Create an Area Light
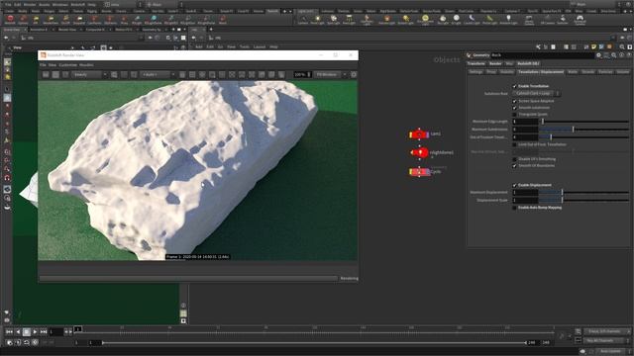634x356 pixels. (349, 20)
